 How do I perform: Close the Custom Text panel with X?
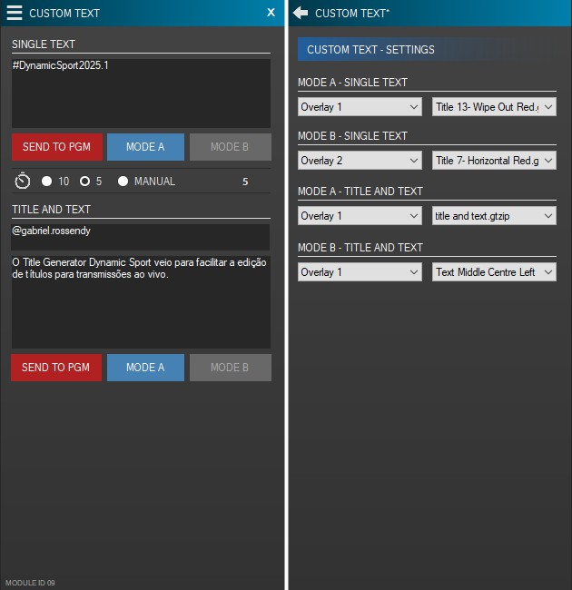(x=271, y=13)
